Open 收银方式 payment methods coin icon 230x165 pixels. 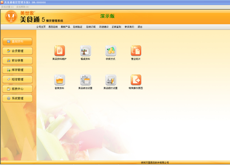coord(111,51)
